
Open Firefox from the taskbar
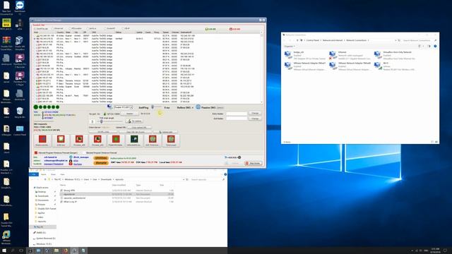click(x=66, y=250)
